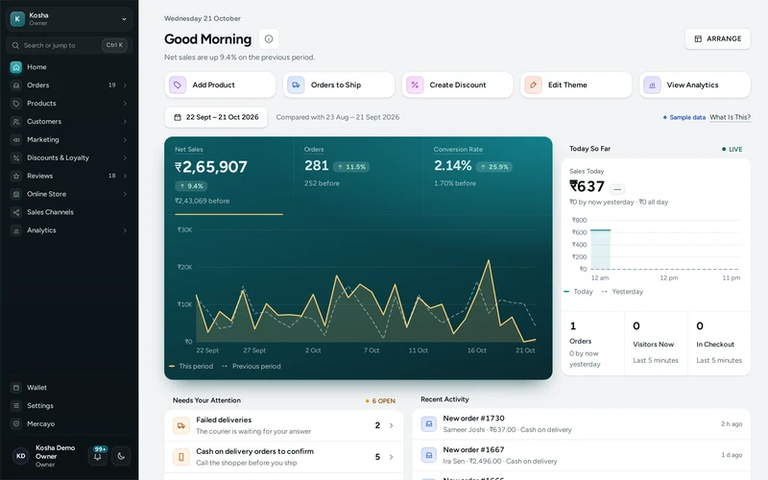The height and width of the screenshot is (480, 768).
Task: Open Failed deliveries row chevron
Action: (x=391, y=425)
